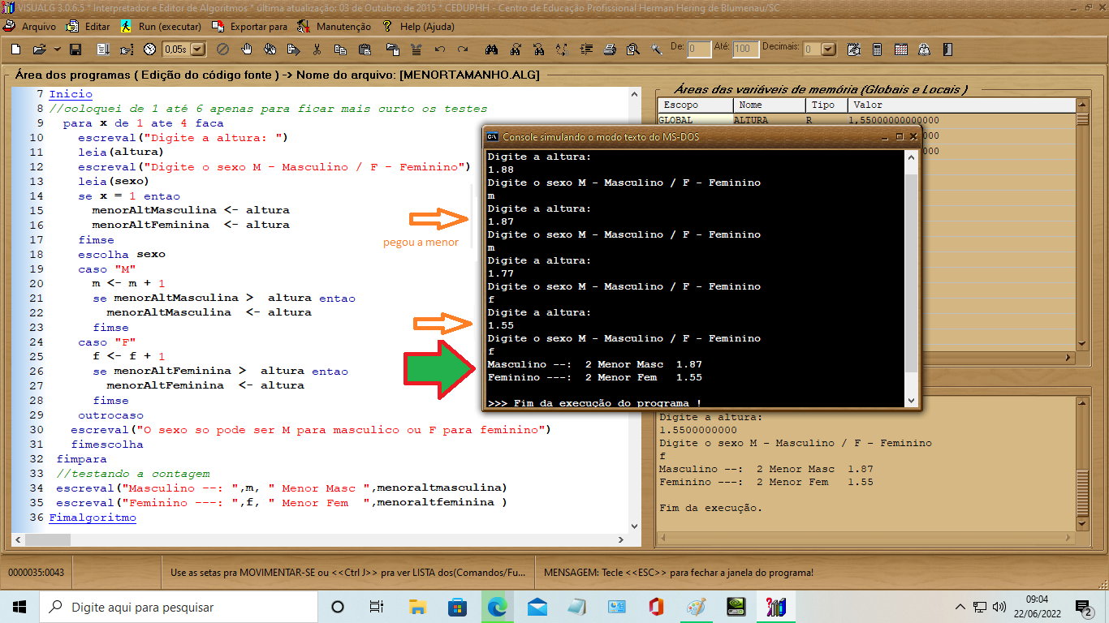This screenshot has width=1109, height=623.
Task: Save the algorithm with the floppy disk icon
Action: coord(76,49)
